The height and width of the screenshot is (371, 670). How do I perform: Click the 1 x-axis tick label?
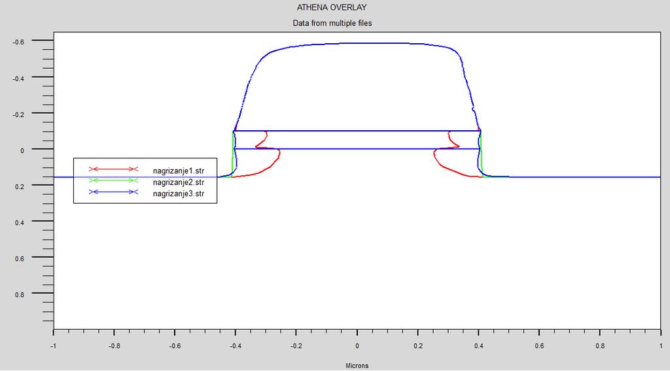[x=661, y=346]
